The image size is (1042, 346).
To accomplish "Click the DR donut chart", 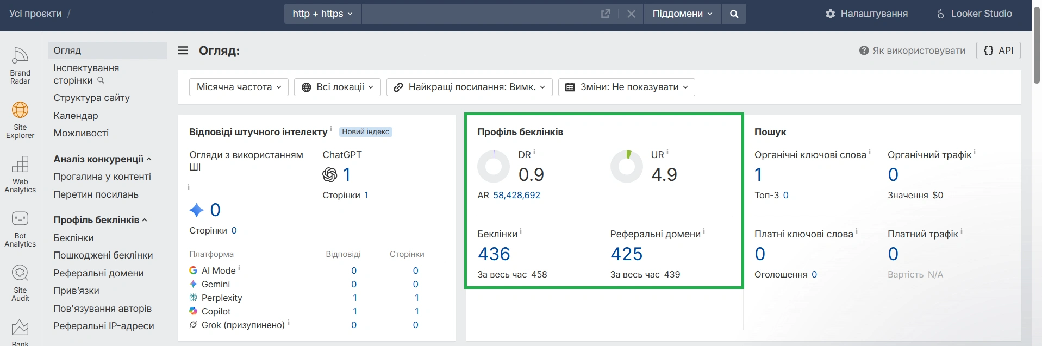I will tap(494, 166).
